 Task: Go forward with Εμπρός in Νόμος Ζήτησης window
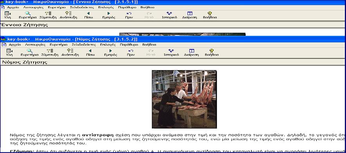pos(110,53)
